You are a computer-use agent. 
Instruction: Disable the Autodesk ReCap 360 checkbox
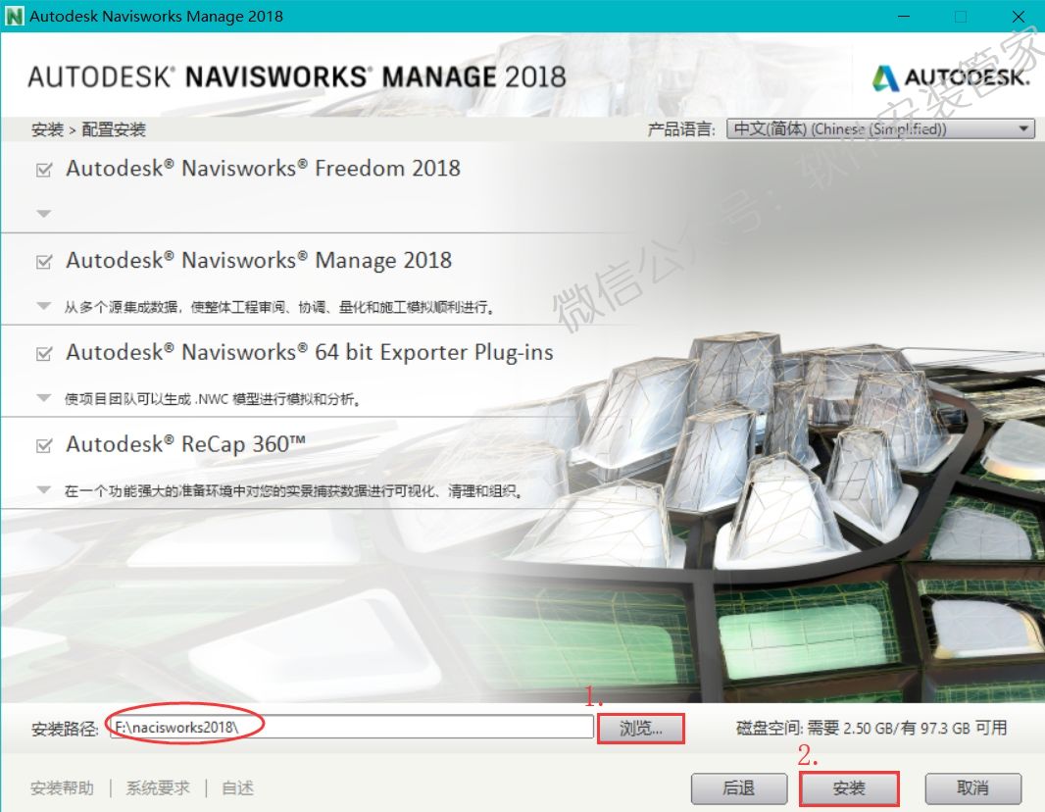(43, 446)
